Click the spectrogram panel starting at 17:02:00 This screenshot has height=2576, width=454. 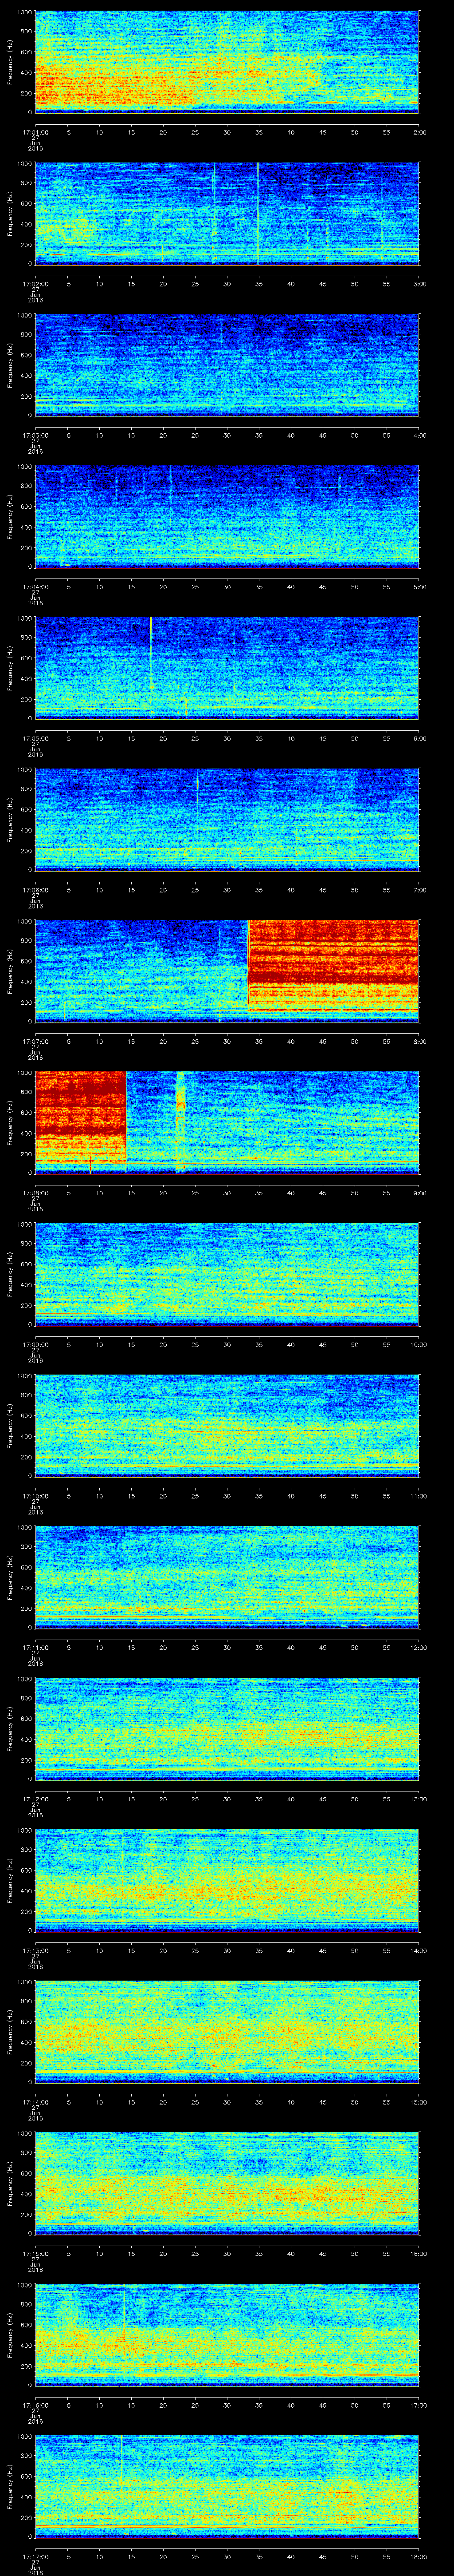227,213
